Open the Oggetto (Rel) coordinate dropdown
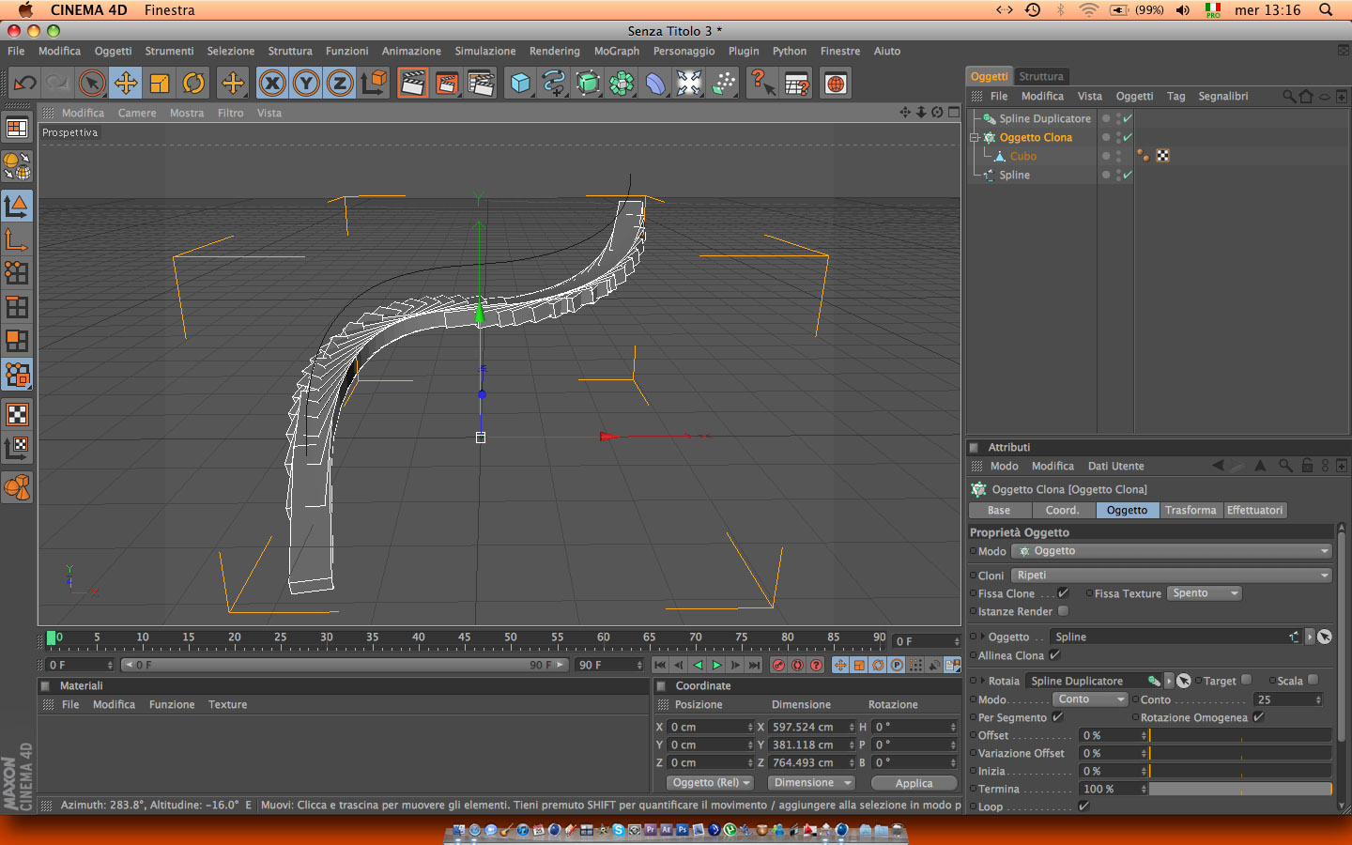The height and width of the screenshot is (845, 1352). point(711,783)
